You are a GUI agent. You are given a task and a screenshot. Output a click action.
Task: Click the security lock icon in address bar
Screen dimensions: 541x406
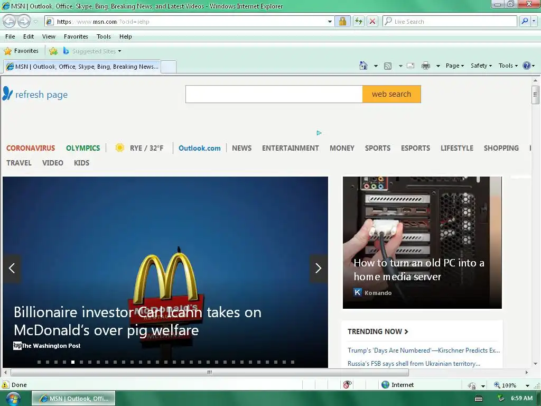[x=342, y=21]
